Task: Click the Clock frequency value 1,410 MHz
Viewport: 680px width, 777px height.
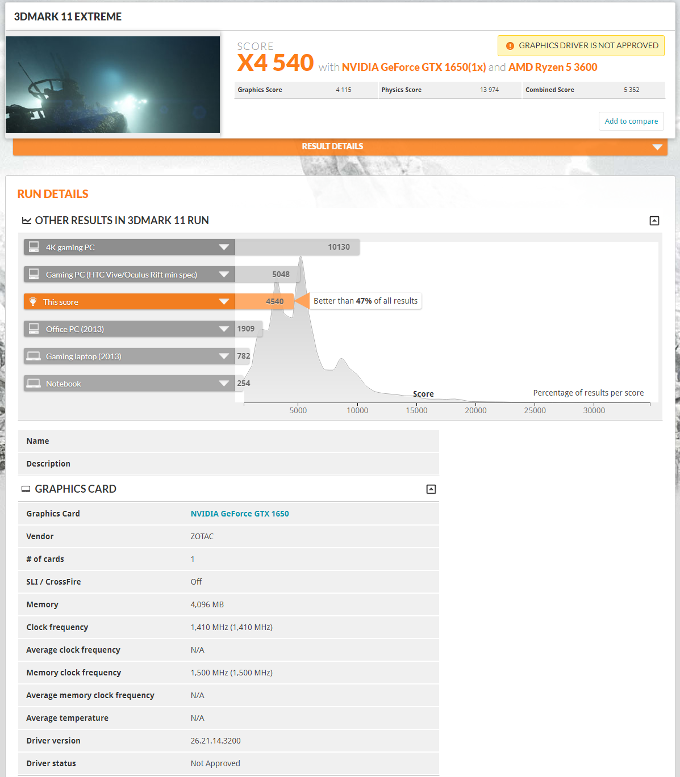Action: pos(232,627)
